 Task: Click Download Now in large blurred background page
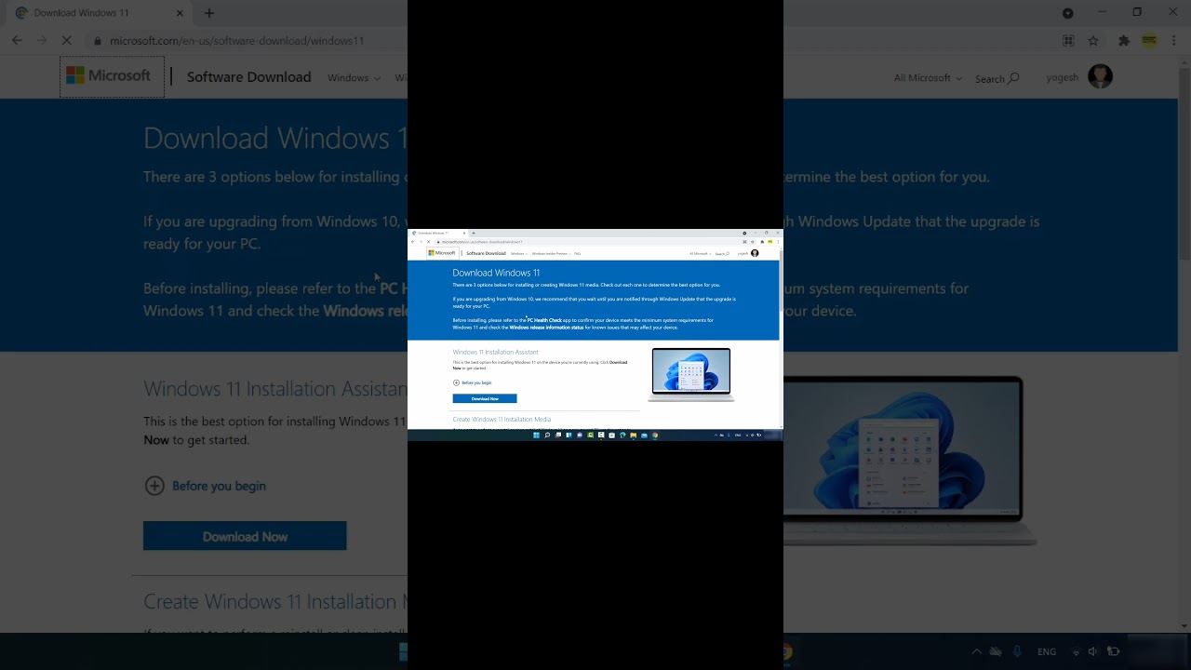point(245,536)
